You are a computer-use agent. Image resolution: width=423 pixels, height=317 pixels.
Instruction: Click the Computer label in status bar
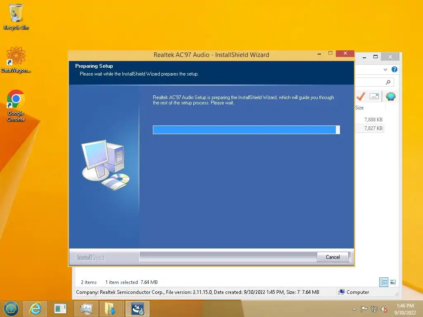pos(357,292)
